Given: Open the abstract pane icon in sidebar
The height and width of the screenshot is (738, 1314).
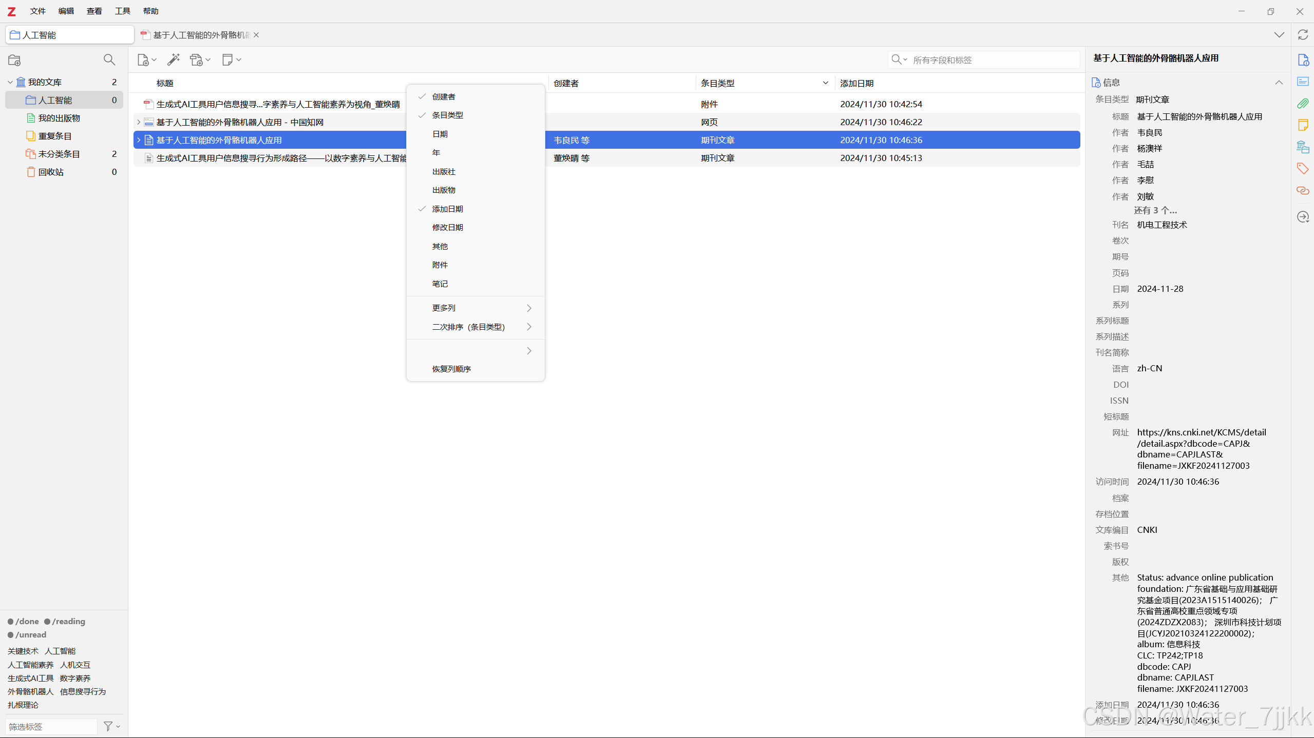Looking at the screenshot, I should tap(1303, 82).
